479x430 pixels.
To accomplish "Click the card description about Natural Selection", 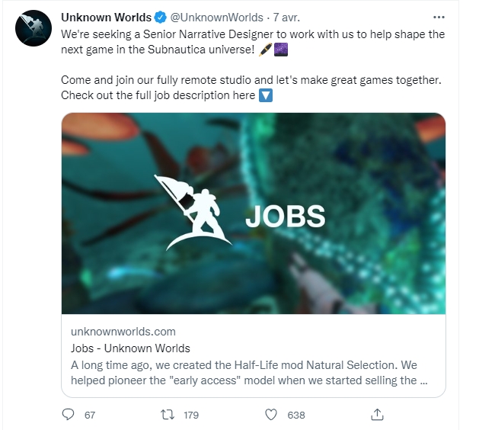I will click(x=249, y=373).
